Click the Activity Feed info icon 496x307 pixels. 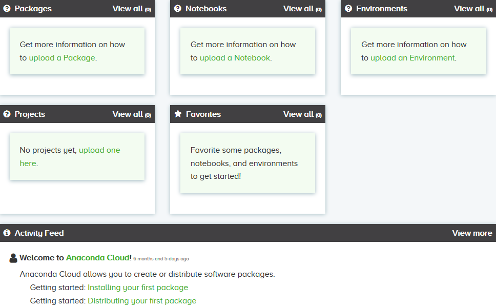[x=7, y=233]
